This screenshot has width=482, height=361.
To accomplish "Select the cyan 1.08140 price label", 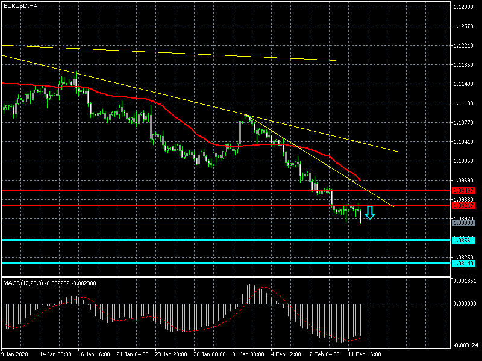I will 463,263.
